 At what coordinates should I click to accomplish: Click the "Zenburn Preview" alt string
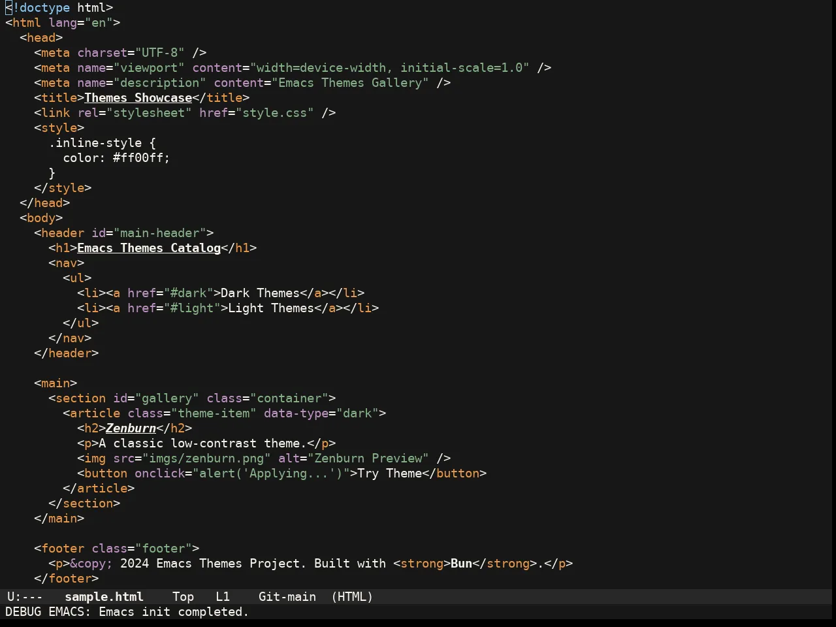[x=369, y=458]
